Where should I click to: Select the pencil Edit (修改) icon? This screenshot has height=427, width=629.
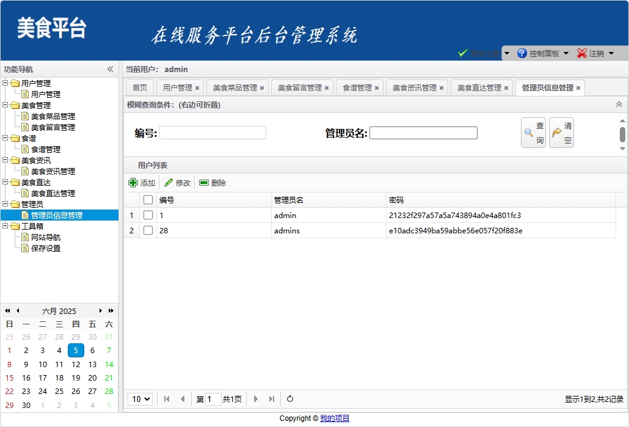(x=169, y=182)
